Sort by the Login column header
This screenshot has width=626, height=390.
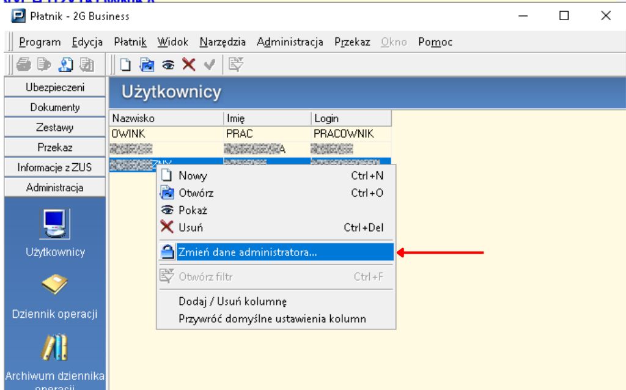[x=351, y=118]
